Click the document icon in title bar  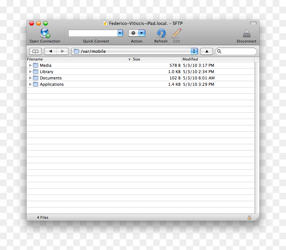(x=105, y=23)
